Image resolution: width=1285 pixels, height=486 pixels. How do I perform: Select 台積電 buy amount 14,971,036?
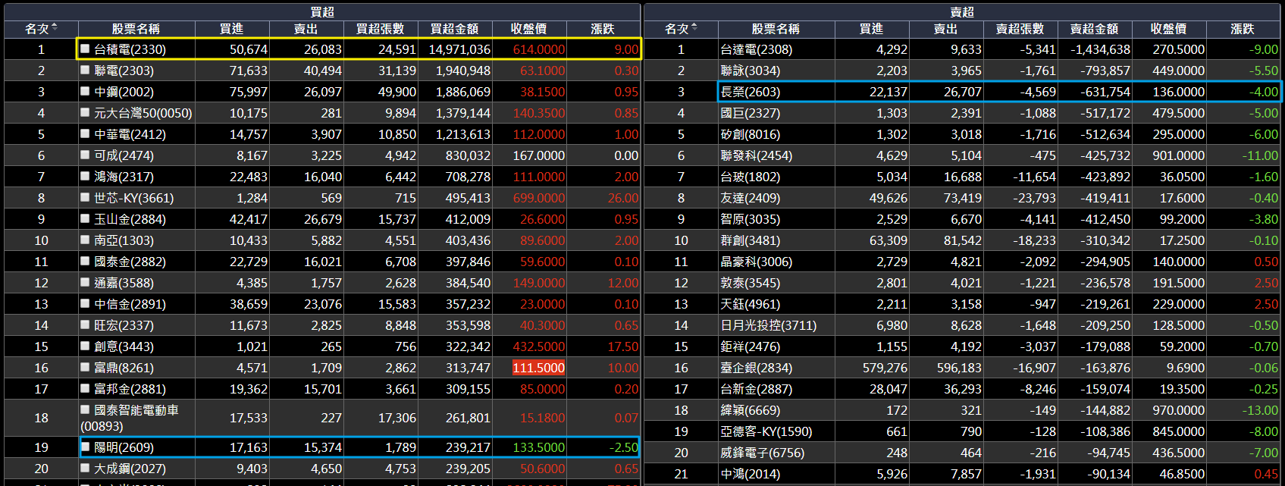click(x=459, y=49)
